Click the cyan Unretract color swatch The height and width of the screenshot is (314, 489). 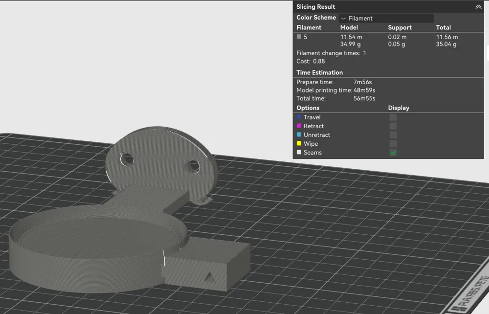pos(299,135)
